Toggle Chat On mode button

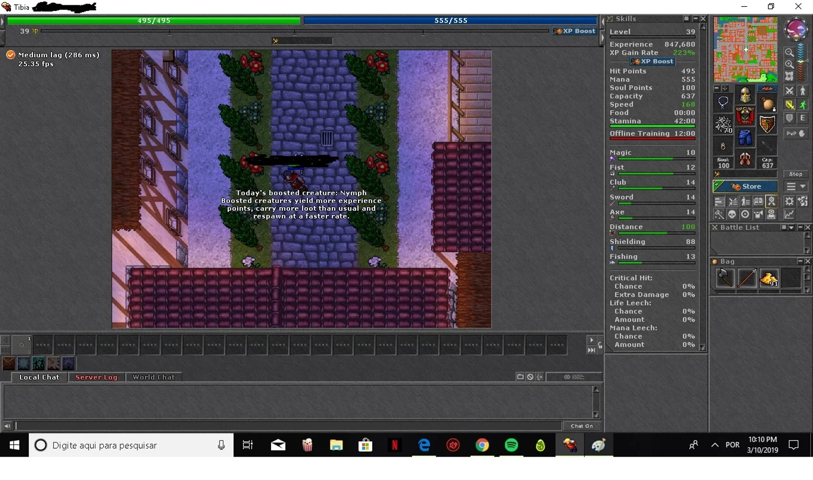coord(582,426)
